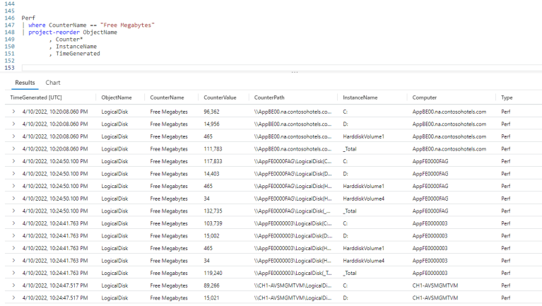Image resolution: width=542 pixels, height=306 pixels.
Task: Sort by InstanceName column header
Action: pos(360,98)
